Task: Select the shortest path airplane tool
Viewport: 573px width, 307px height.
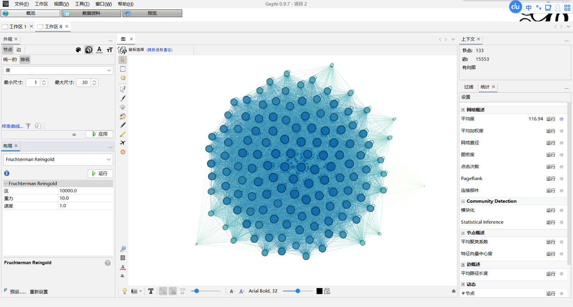Action: 123,143
